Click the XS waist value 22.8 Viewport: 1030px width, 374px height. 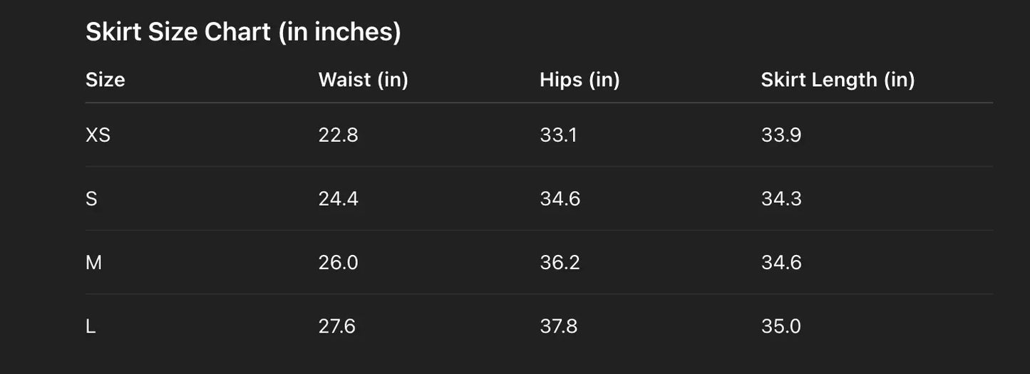(338, 135)
